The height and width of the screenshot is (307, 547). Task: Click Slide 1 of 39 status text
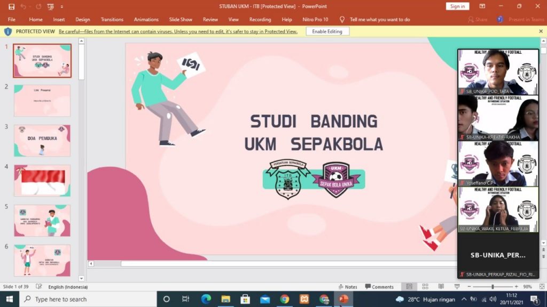point(16,287)
